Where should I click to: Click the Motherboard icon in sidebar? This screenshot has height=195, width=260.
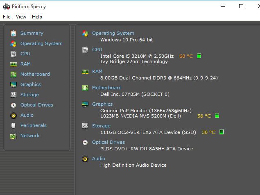[x=14, y=74]
